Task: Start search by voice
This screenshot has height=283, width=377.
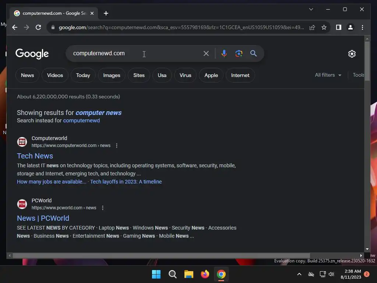Action: point(224,53)
